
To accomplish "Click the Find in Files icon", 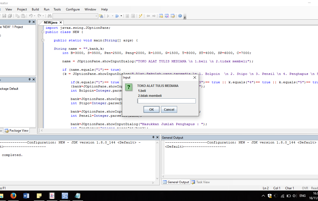I will (101, 16).
